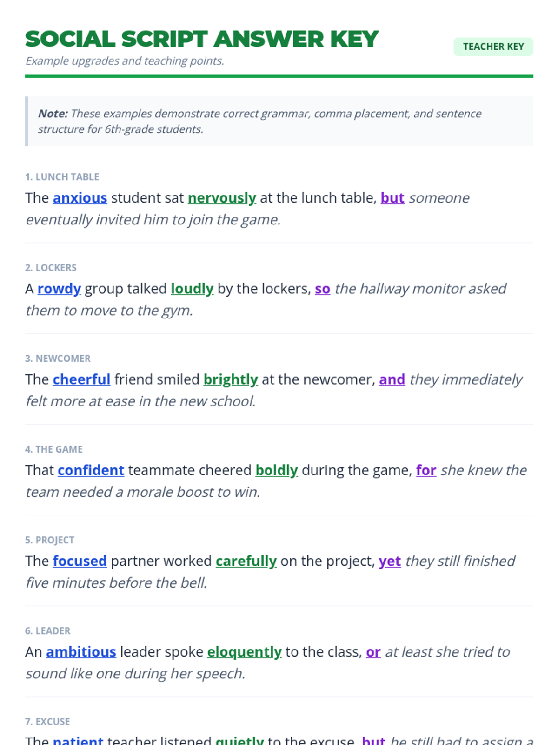The width and height of the screenshot is (558, 745).
Task: Click the '4. THE GAME' section heading
Action: pos(54,449)
